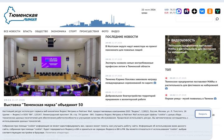Click camera icon after Первая улица headline
This screenshot has height=140, width=224.
215,99
